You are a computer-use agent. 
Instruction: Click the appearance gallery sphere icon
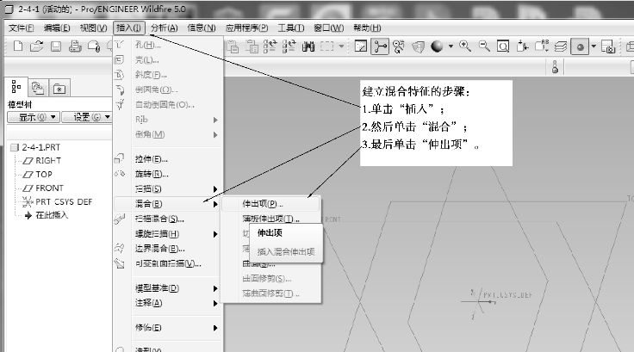click(x=437, y=46)
